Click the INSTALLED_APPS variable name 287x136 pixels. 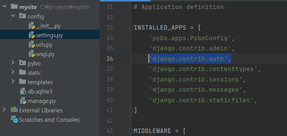(x=160, y=28)
